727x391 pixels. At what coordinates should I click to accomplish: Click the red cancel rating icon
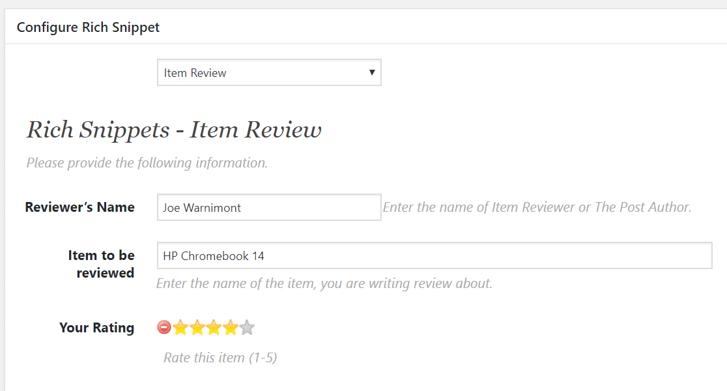coord(164,327)
